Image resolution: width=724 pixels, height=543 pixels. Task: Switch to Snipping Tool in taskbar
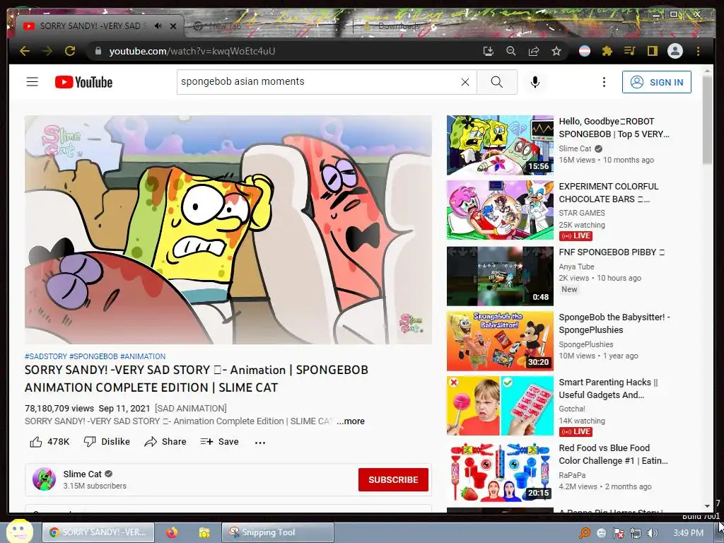tap(277, 532)
